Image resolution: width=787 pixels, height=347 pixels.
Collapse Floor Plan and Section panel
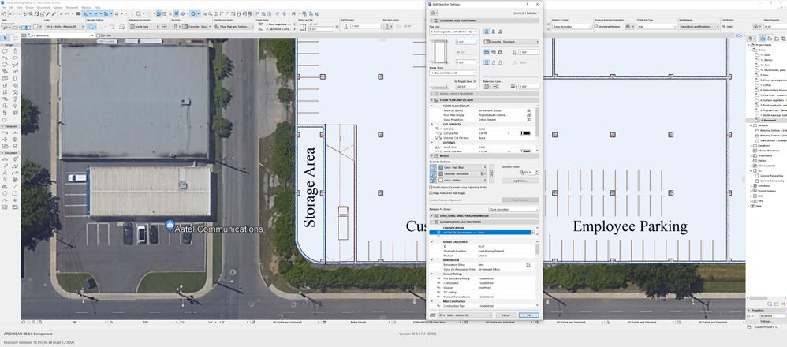(431, 100)
